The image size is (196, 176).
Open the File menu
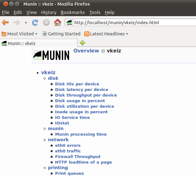point(6,12)
